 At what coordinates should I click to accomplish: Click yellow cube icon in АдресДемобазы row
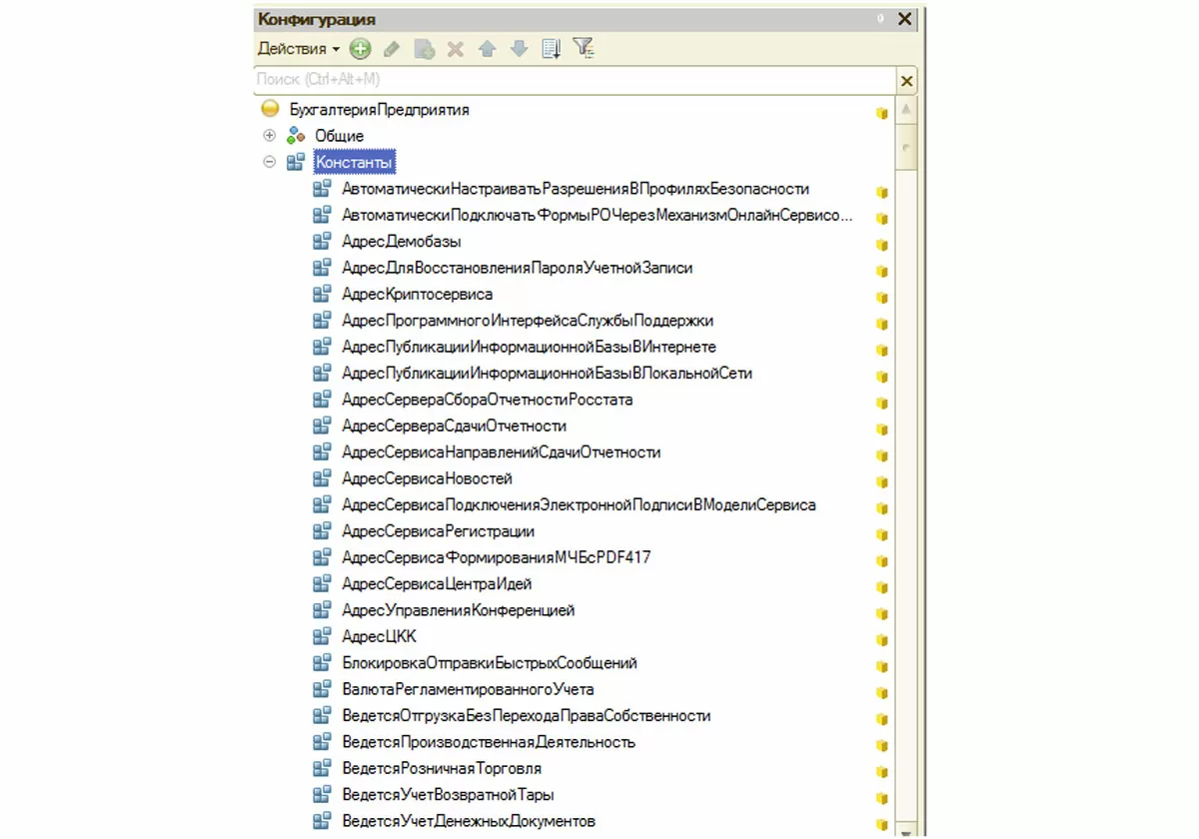point(881,245)
